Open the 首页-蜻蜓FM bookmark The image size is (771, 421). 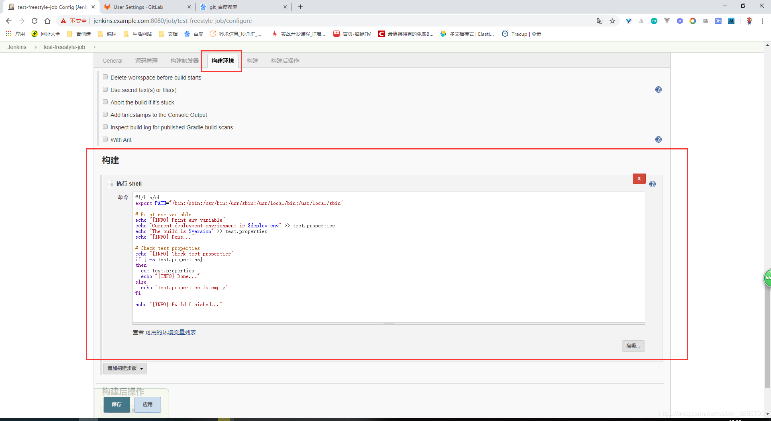coord(352,34)
